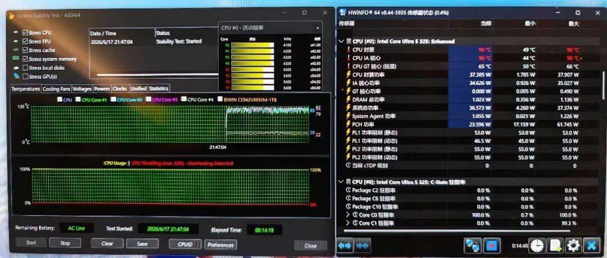Expand Core C0 驻留率 row
The height and width of the screenshot is (258, 607).
[348, 215]
